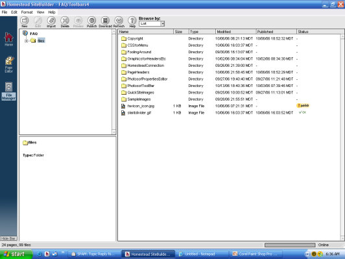Expand the files folder in tree
The image size is (345, 259).
(26, 41)
